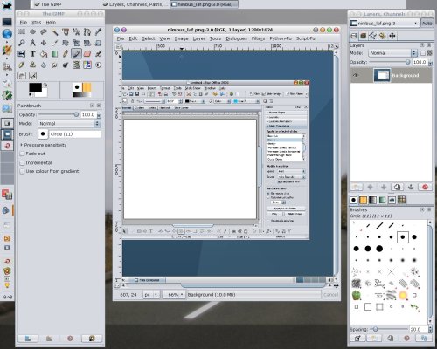
Task: Select the Paintbrush tool in toolbox
Action: click(x=76, y=54)
